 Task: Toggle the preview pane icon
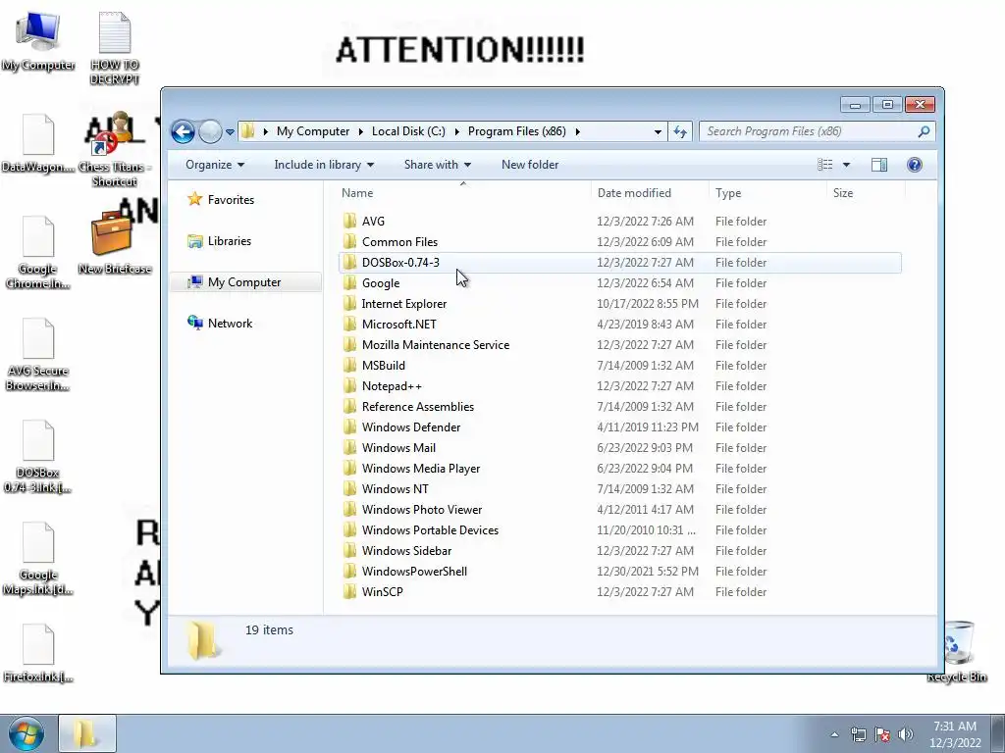pos(879,165)
